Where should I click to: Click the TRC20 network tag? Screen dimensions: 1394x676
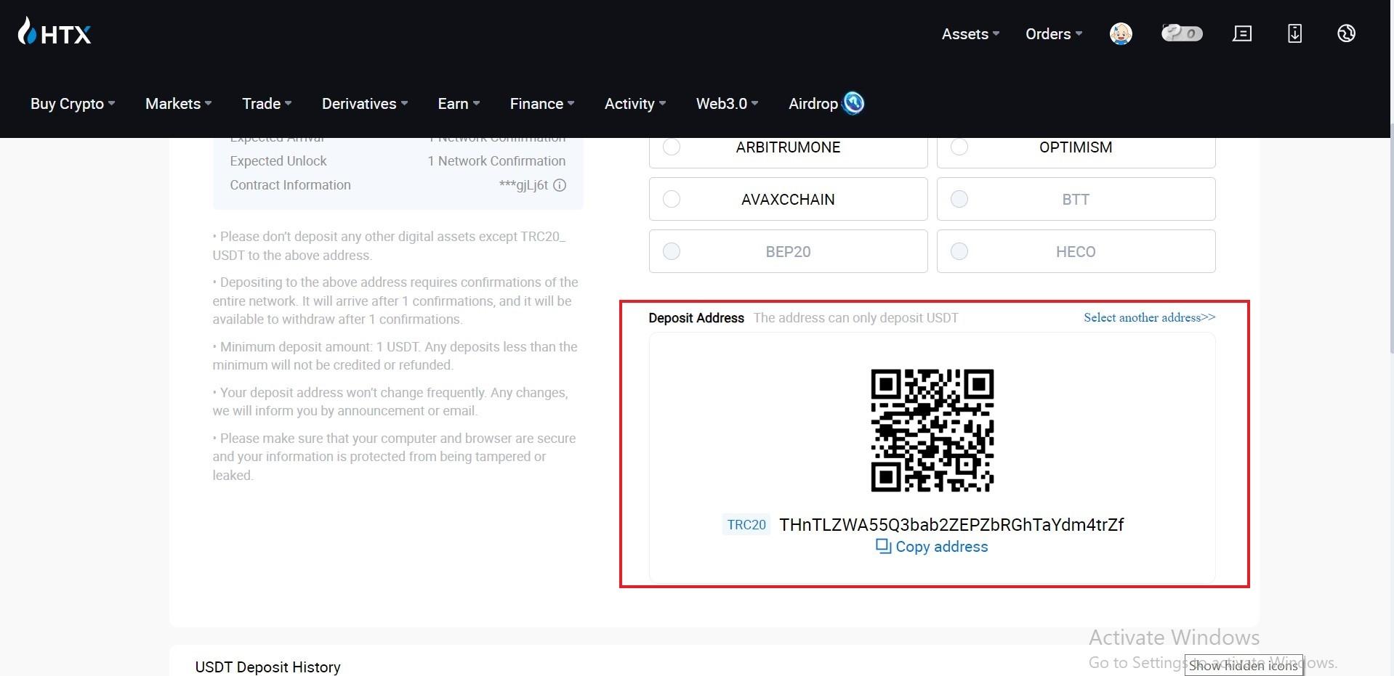746,525
